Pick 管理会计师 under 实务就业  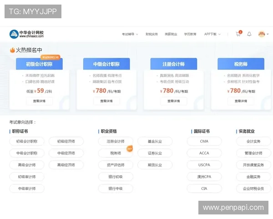point(253,153)
